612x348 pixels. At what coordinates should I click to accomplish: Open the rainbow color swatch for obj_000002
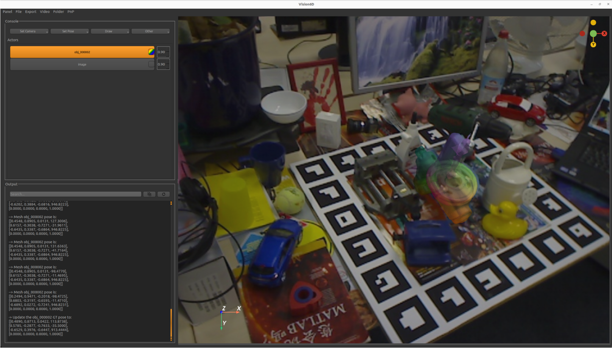151,52
